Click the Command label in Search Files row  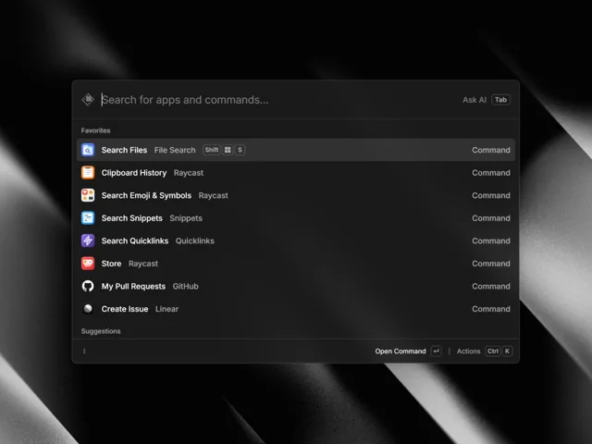click(491, 150)
